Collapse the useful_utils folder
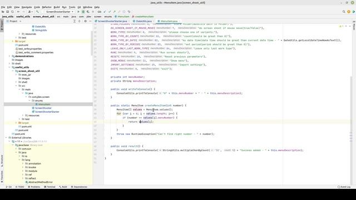Screen dimensions: 356x200 [9, 67]
